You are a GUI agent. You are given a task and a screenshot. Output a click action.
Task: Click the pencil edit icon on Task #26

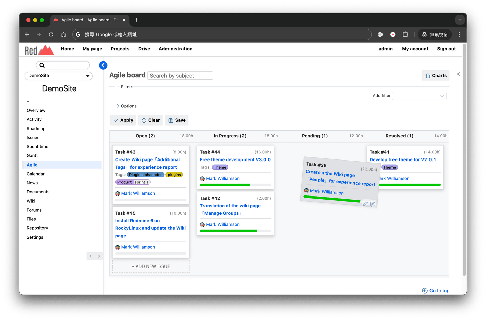pos(365,203)
